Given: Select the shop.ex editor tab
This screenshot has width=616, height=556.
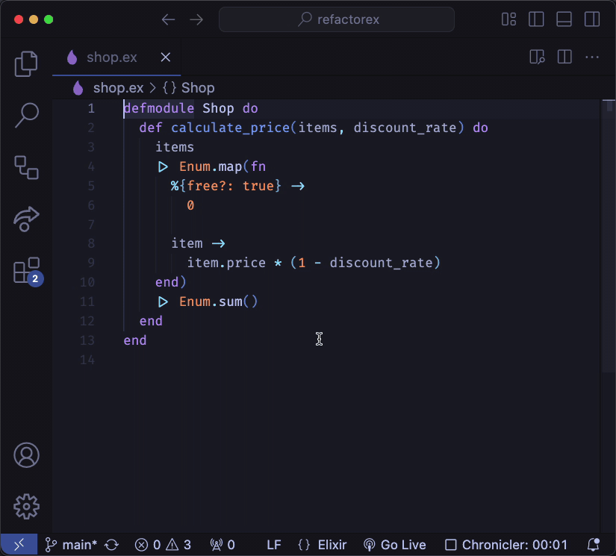Looking at the screenshot, I should pos(111,57).
